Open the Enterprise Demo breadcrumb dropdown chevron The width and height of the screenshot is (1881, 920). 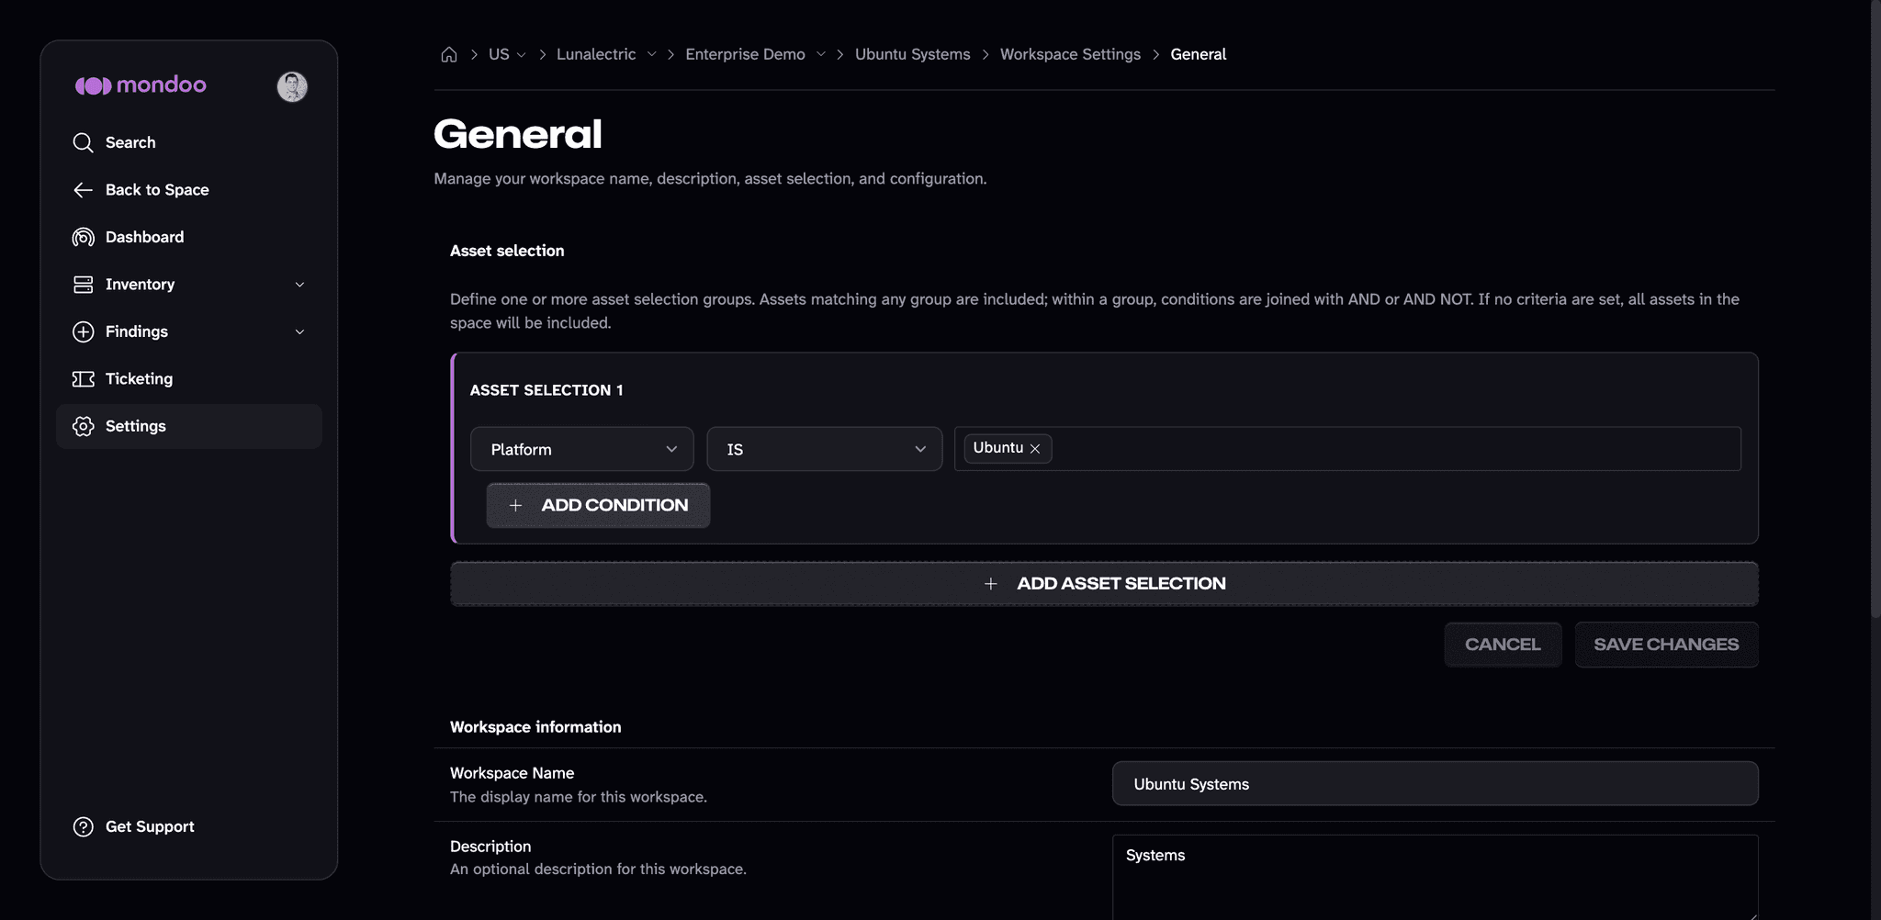tap(820, 54)
